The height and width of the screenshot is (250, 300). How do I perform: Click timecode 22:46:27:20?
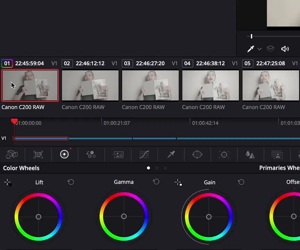pyautogui.click(x=150, y=63)
